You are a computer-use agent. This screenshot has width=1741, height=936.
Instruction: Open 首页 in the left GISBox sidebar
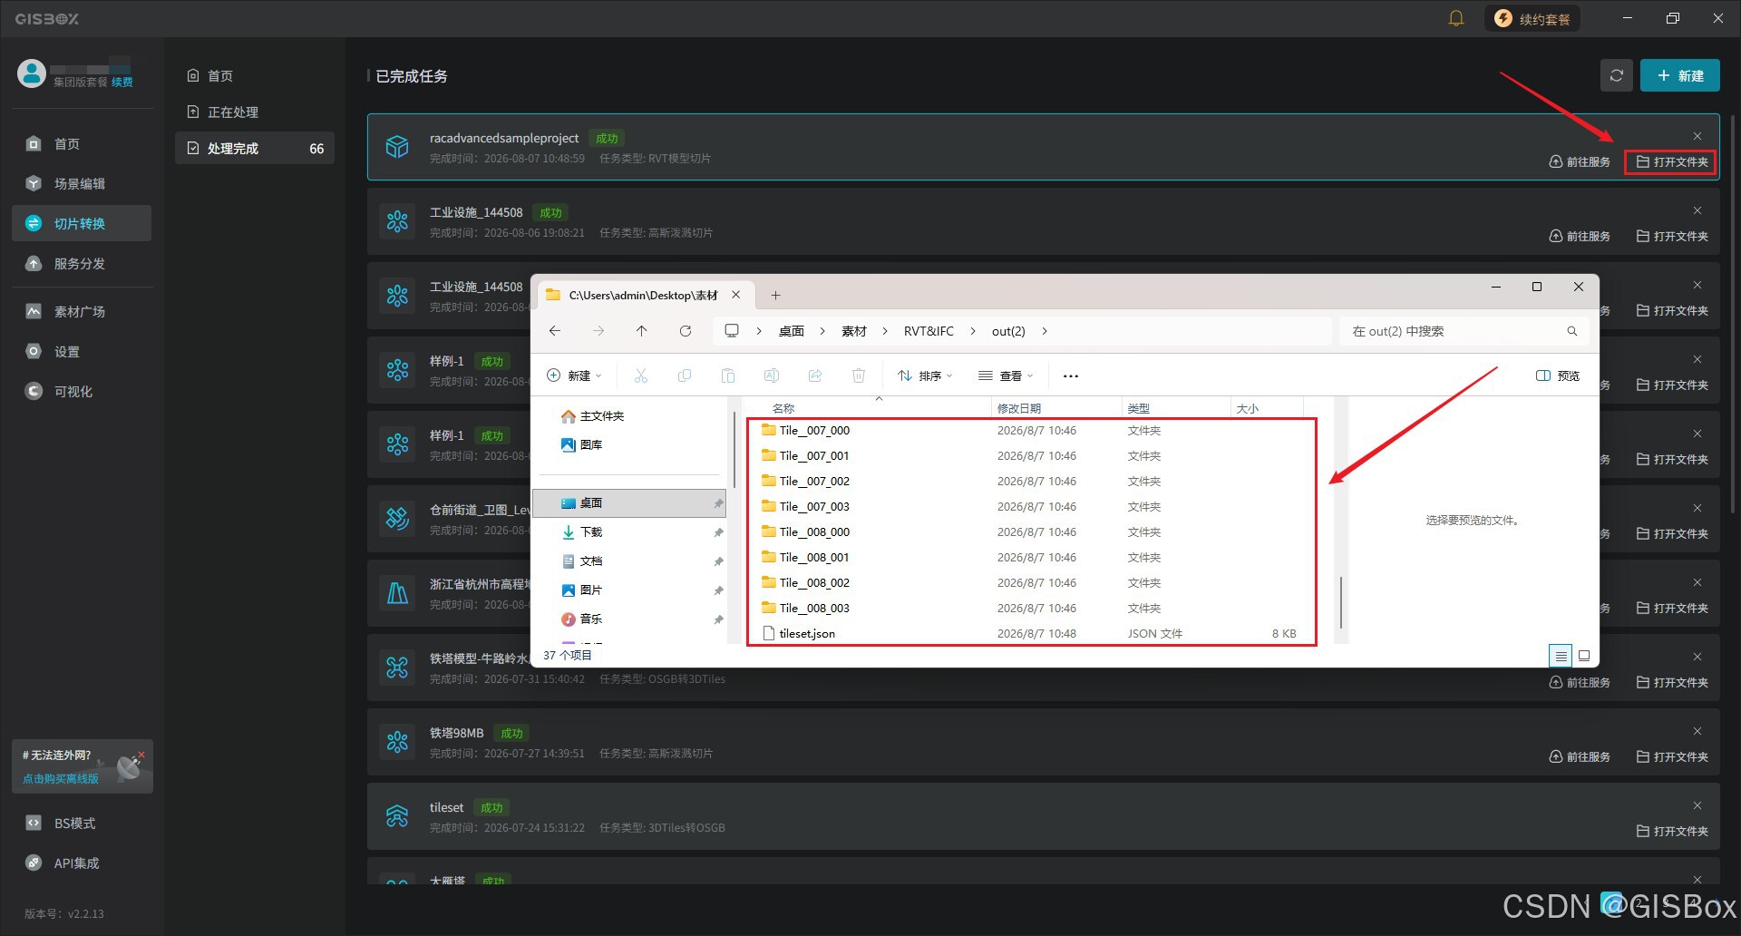82,144
